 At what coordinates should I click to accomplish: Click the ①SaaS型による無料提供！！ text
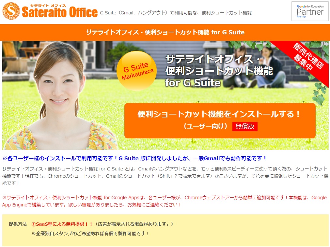click(62, 224)
